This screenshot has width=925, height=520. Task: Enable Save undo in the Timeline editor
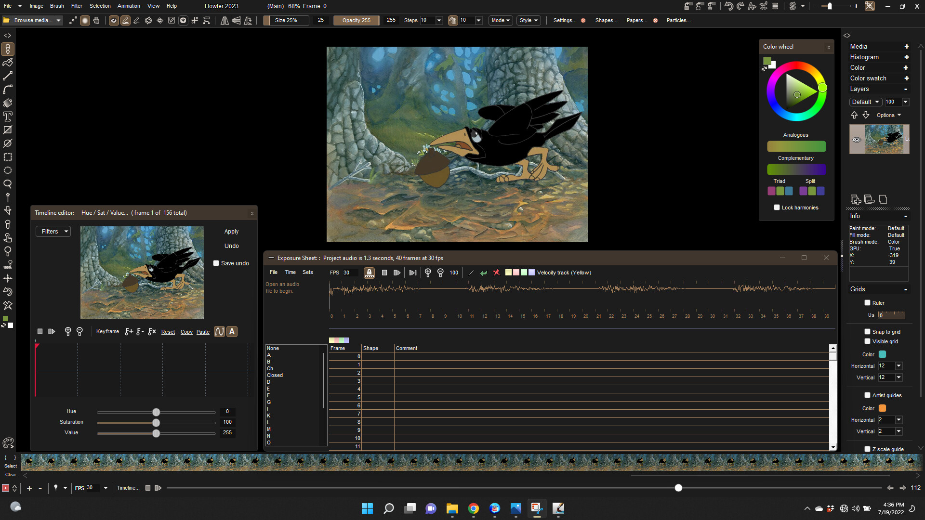pos(216,263)
